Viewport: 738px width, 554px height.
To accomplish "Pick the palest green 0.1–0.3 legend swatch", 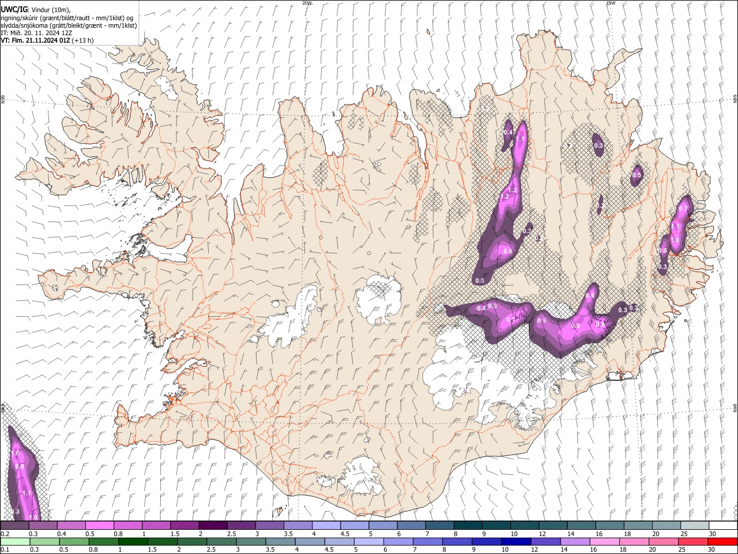I will pos(15,542).
